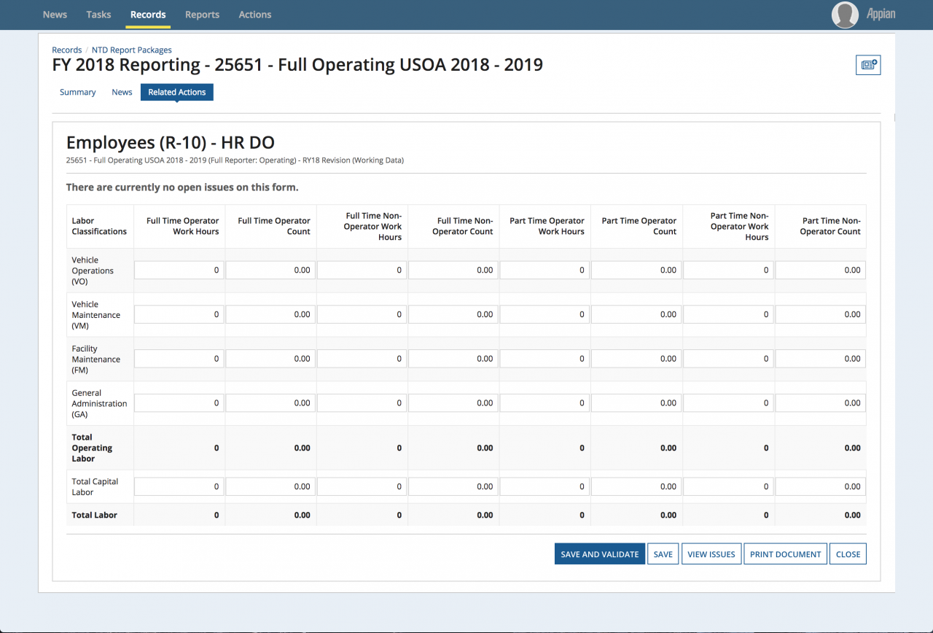933x633 pixels.
Task: Edit General Administration Part Time Operator Work Hours
Action: point(545,403)
